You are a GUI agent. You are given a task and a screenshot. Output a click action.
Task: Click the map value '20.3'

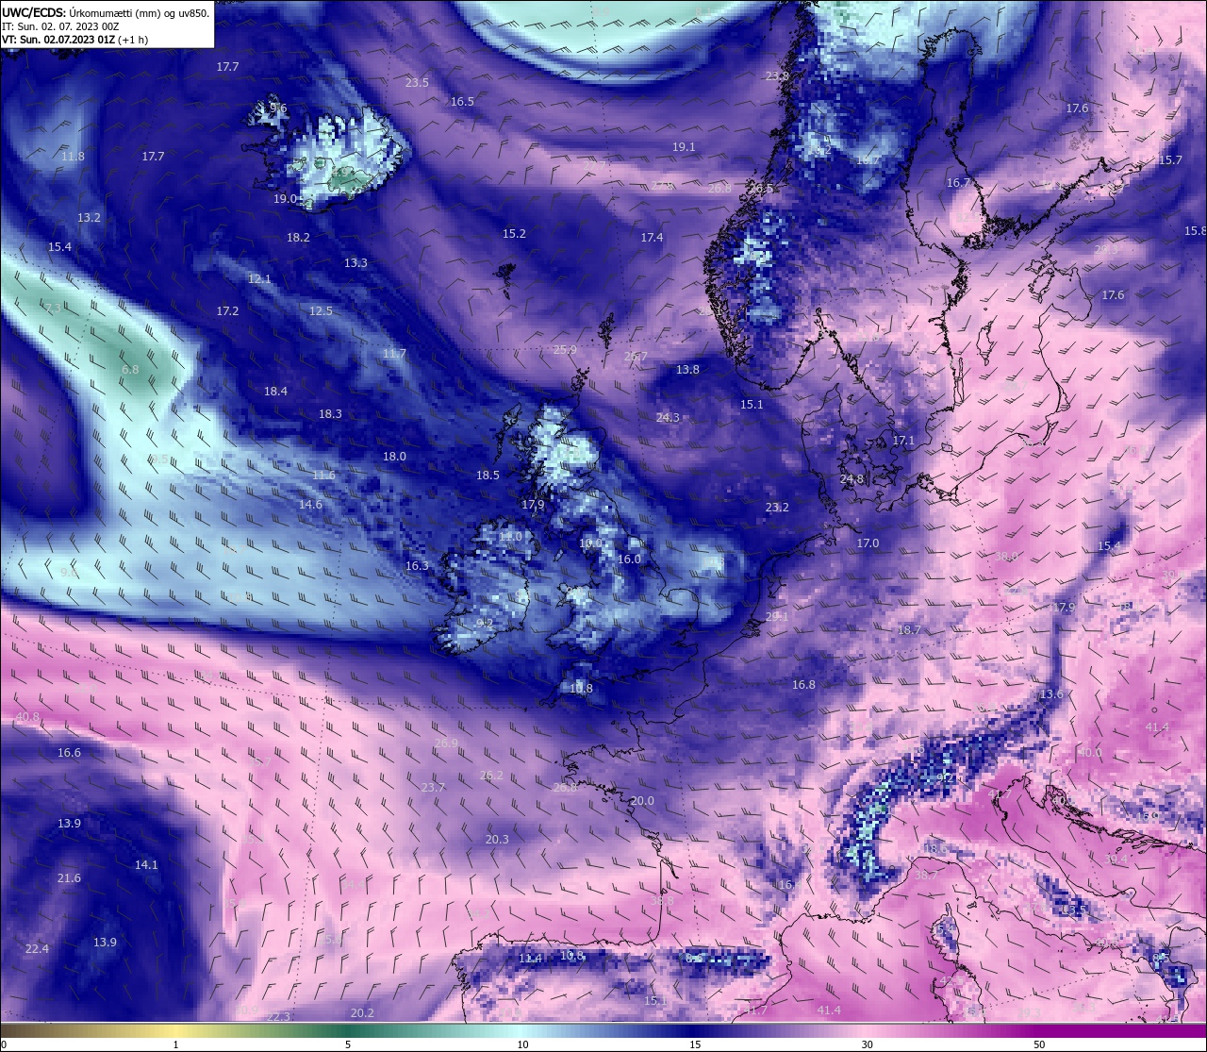(497, 840)
